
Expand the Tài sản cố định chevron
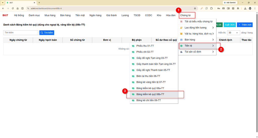213,52
